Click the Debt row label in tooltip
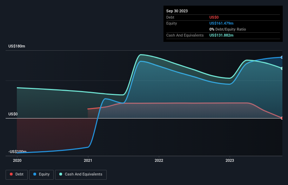The height and width of the screenshot is (185, 288). (x=170, y=17)
